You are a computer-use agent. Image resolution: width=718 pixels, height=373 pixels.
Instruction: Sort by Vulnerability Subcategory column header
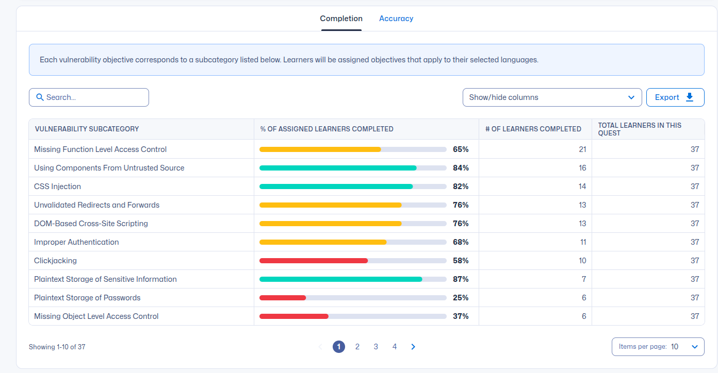click(87, 129)
